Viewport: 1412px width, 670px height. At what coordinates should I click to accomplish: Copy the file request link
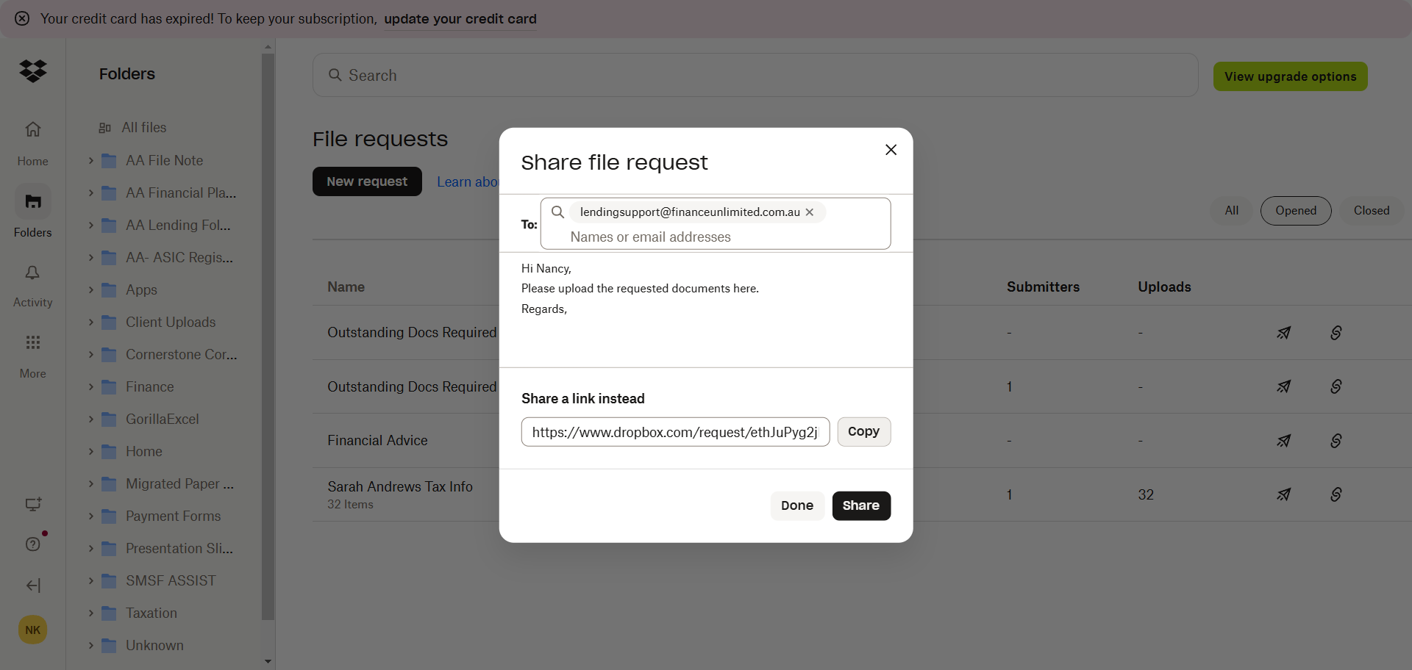coord(863,432)
